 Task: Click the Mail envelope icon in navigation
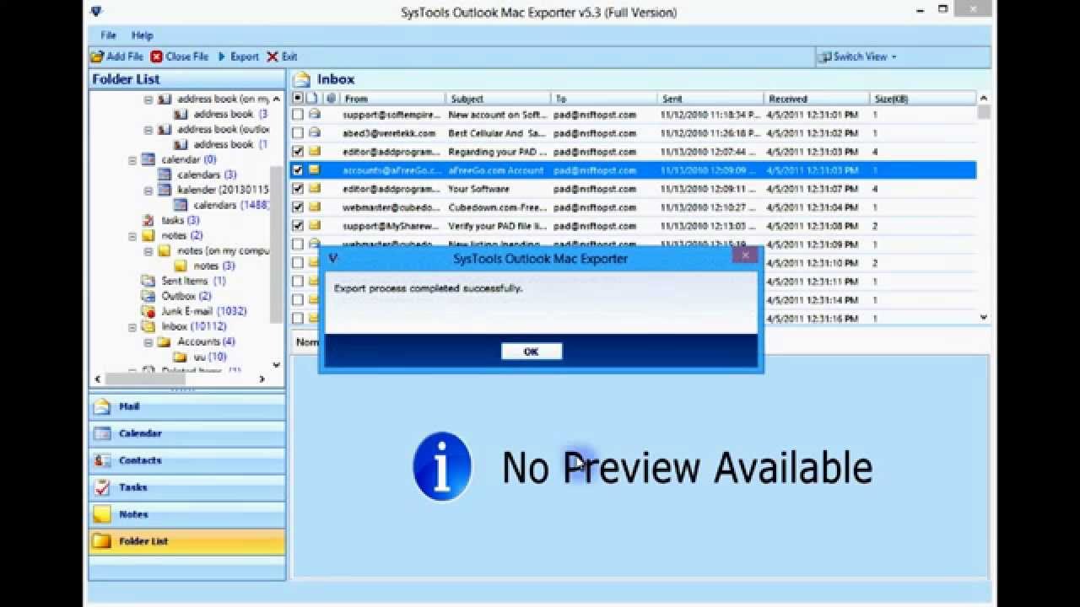(x=102, y=406)
